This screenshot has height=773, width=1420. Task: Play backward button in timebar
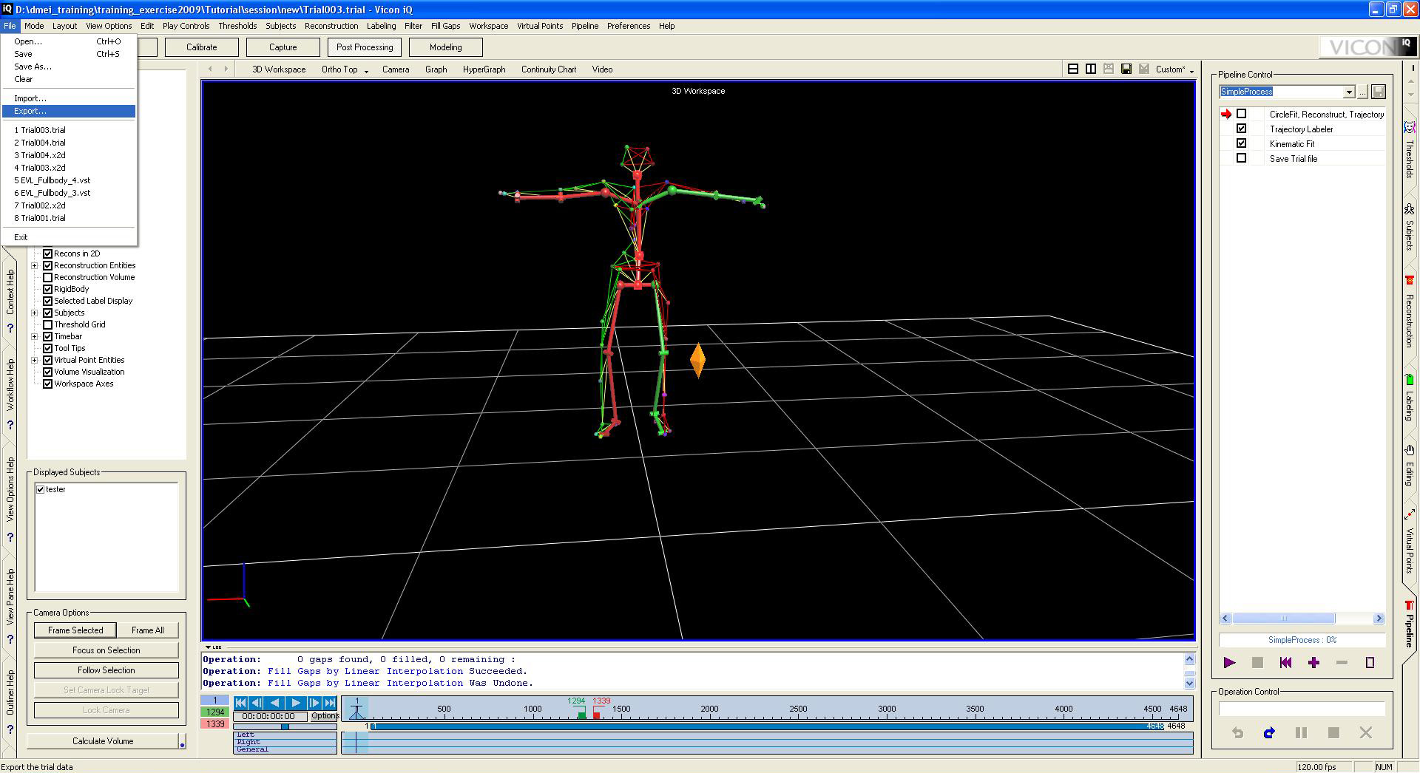click(275, 703)
